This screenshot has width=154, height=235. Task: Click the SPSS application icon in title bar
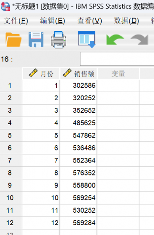point(5,6)
